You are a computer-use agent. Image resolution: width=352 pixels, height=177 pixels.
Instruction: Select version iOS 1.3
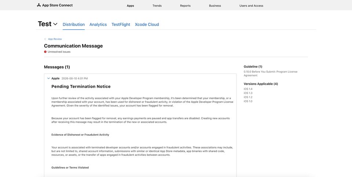tap(248, 93)
